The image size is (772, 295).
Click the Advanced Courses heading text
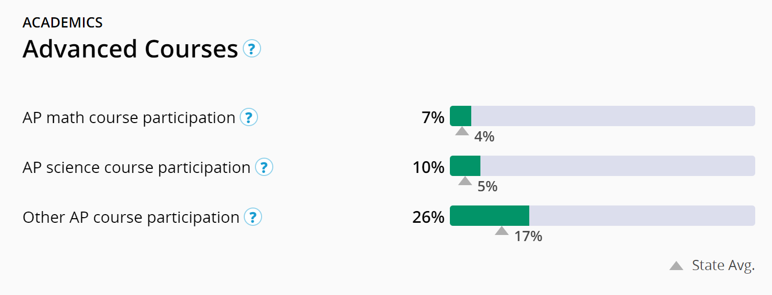click(x=130, y=49)
